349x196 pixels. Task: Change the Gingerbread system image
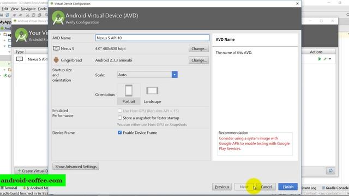pos(198,60)
